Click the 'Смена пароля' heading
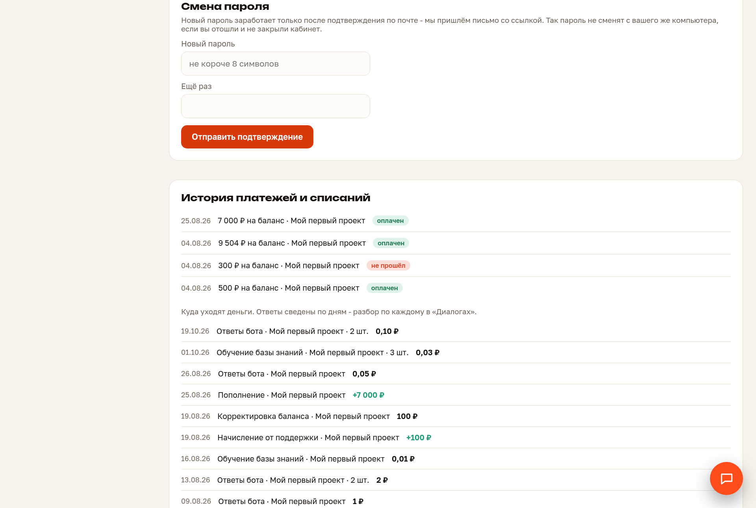The image size is (756, 508). tap(225, 6)
